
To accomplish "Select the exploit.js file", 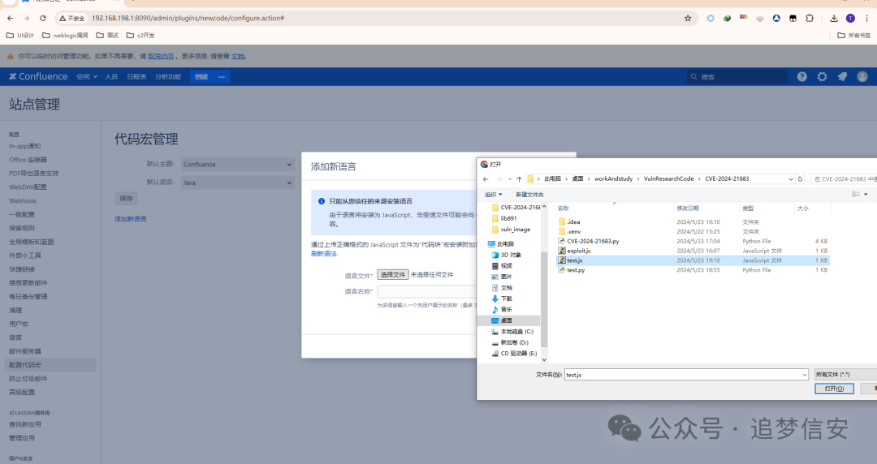I will click(x=578, y=251).
